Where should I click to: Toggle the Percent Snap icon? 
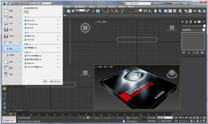pyautogui.click(x=113, y=11)
